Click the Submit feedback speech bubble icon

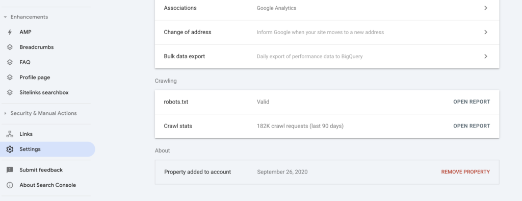[x=10, y=170]
